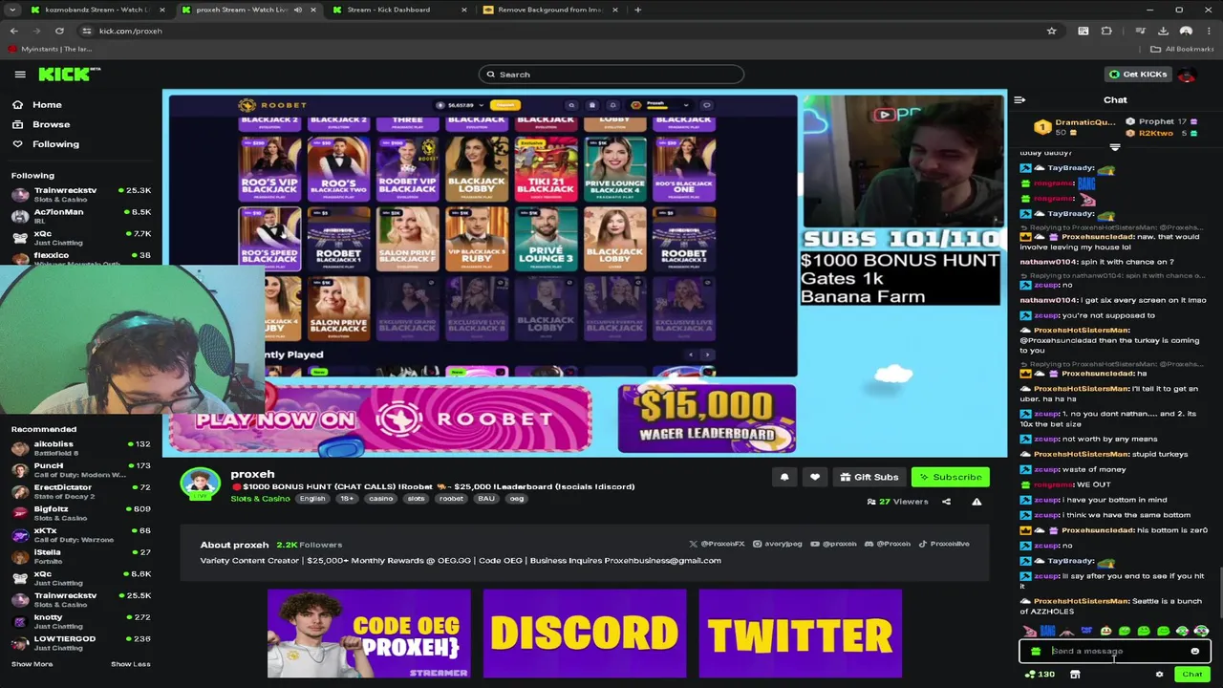Open the @Proxeh Discord link

tap(888, 544)
